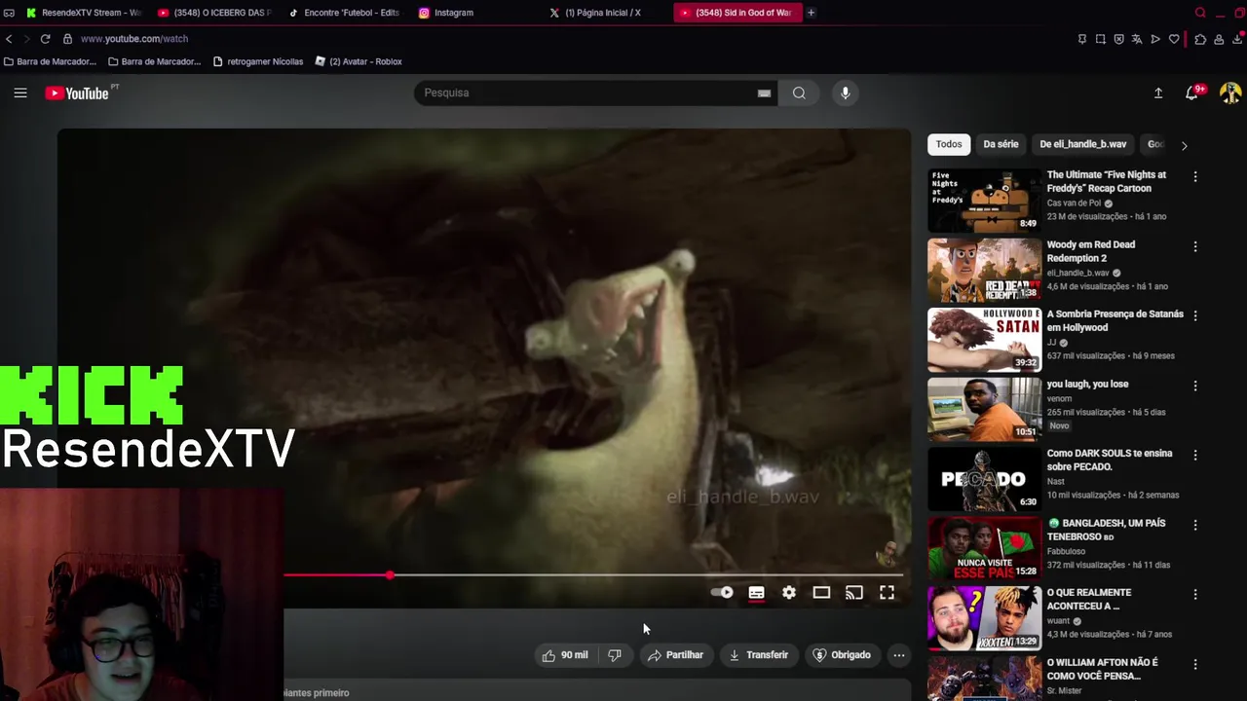Open the player settings gear
Viewport: 1247px width, 701px height.
point(789,592)
